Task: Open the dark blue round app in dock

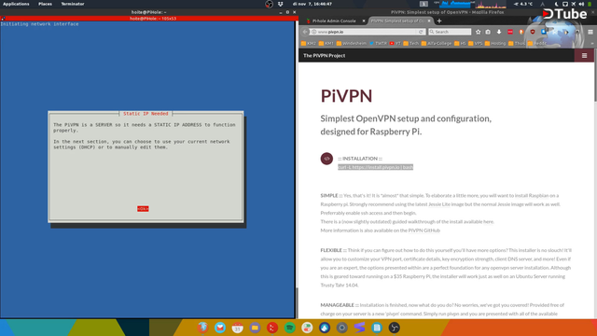Action: click(x=325, y=328)
